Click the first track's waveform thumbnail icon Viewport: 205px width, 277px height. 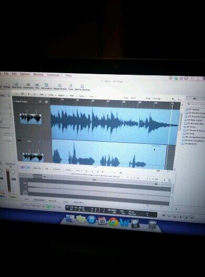coord(30,117)
